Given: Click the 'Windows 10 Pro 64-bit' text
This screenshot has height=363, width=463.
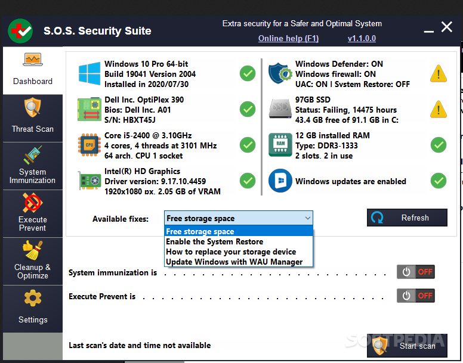Looking at the screenshot, I should (146, 64).
